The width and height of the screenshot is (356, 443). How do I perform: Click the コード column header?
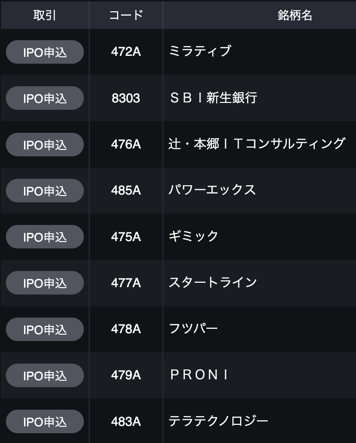click(x=126, y=15)
